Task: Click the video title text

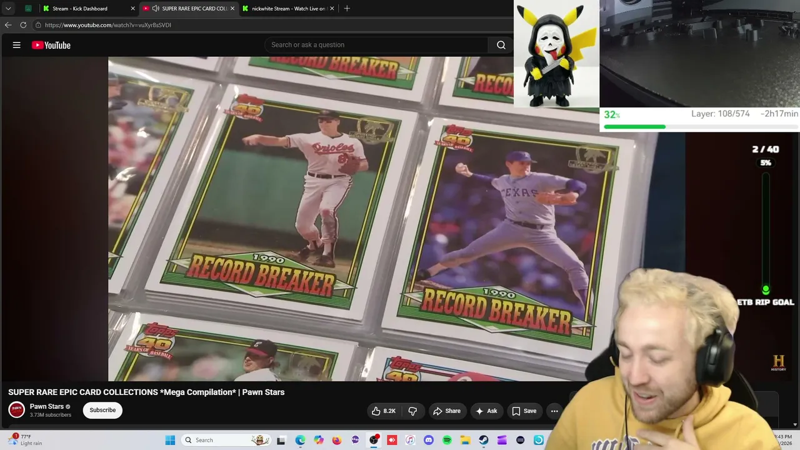Action: pyautogui.click(x=146, y=392)
